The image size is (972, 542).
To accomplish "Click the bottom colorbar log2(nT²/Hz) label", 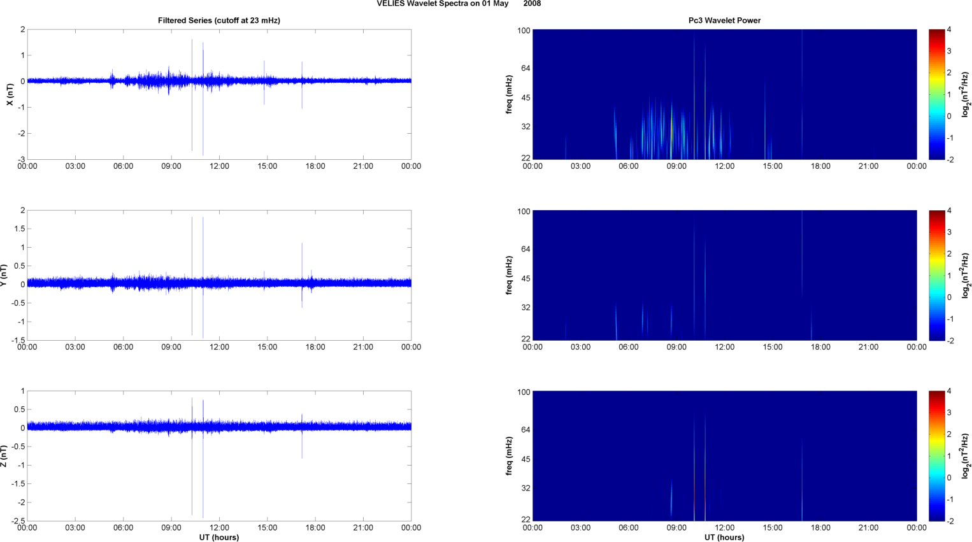I will pos(966,456).
